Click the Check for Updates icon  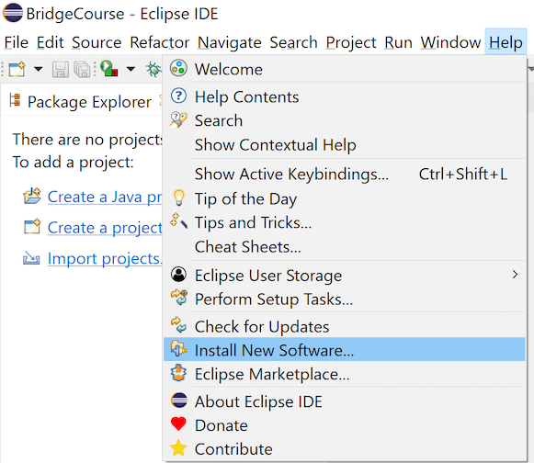coord(178,325)
